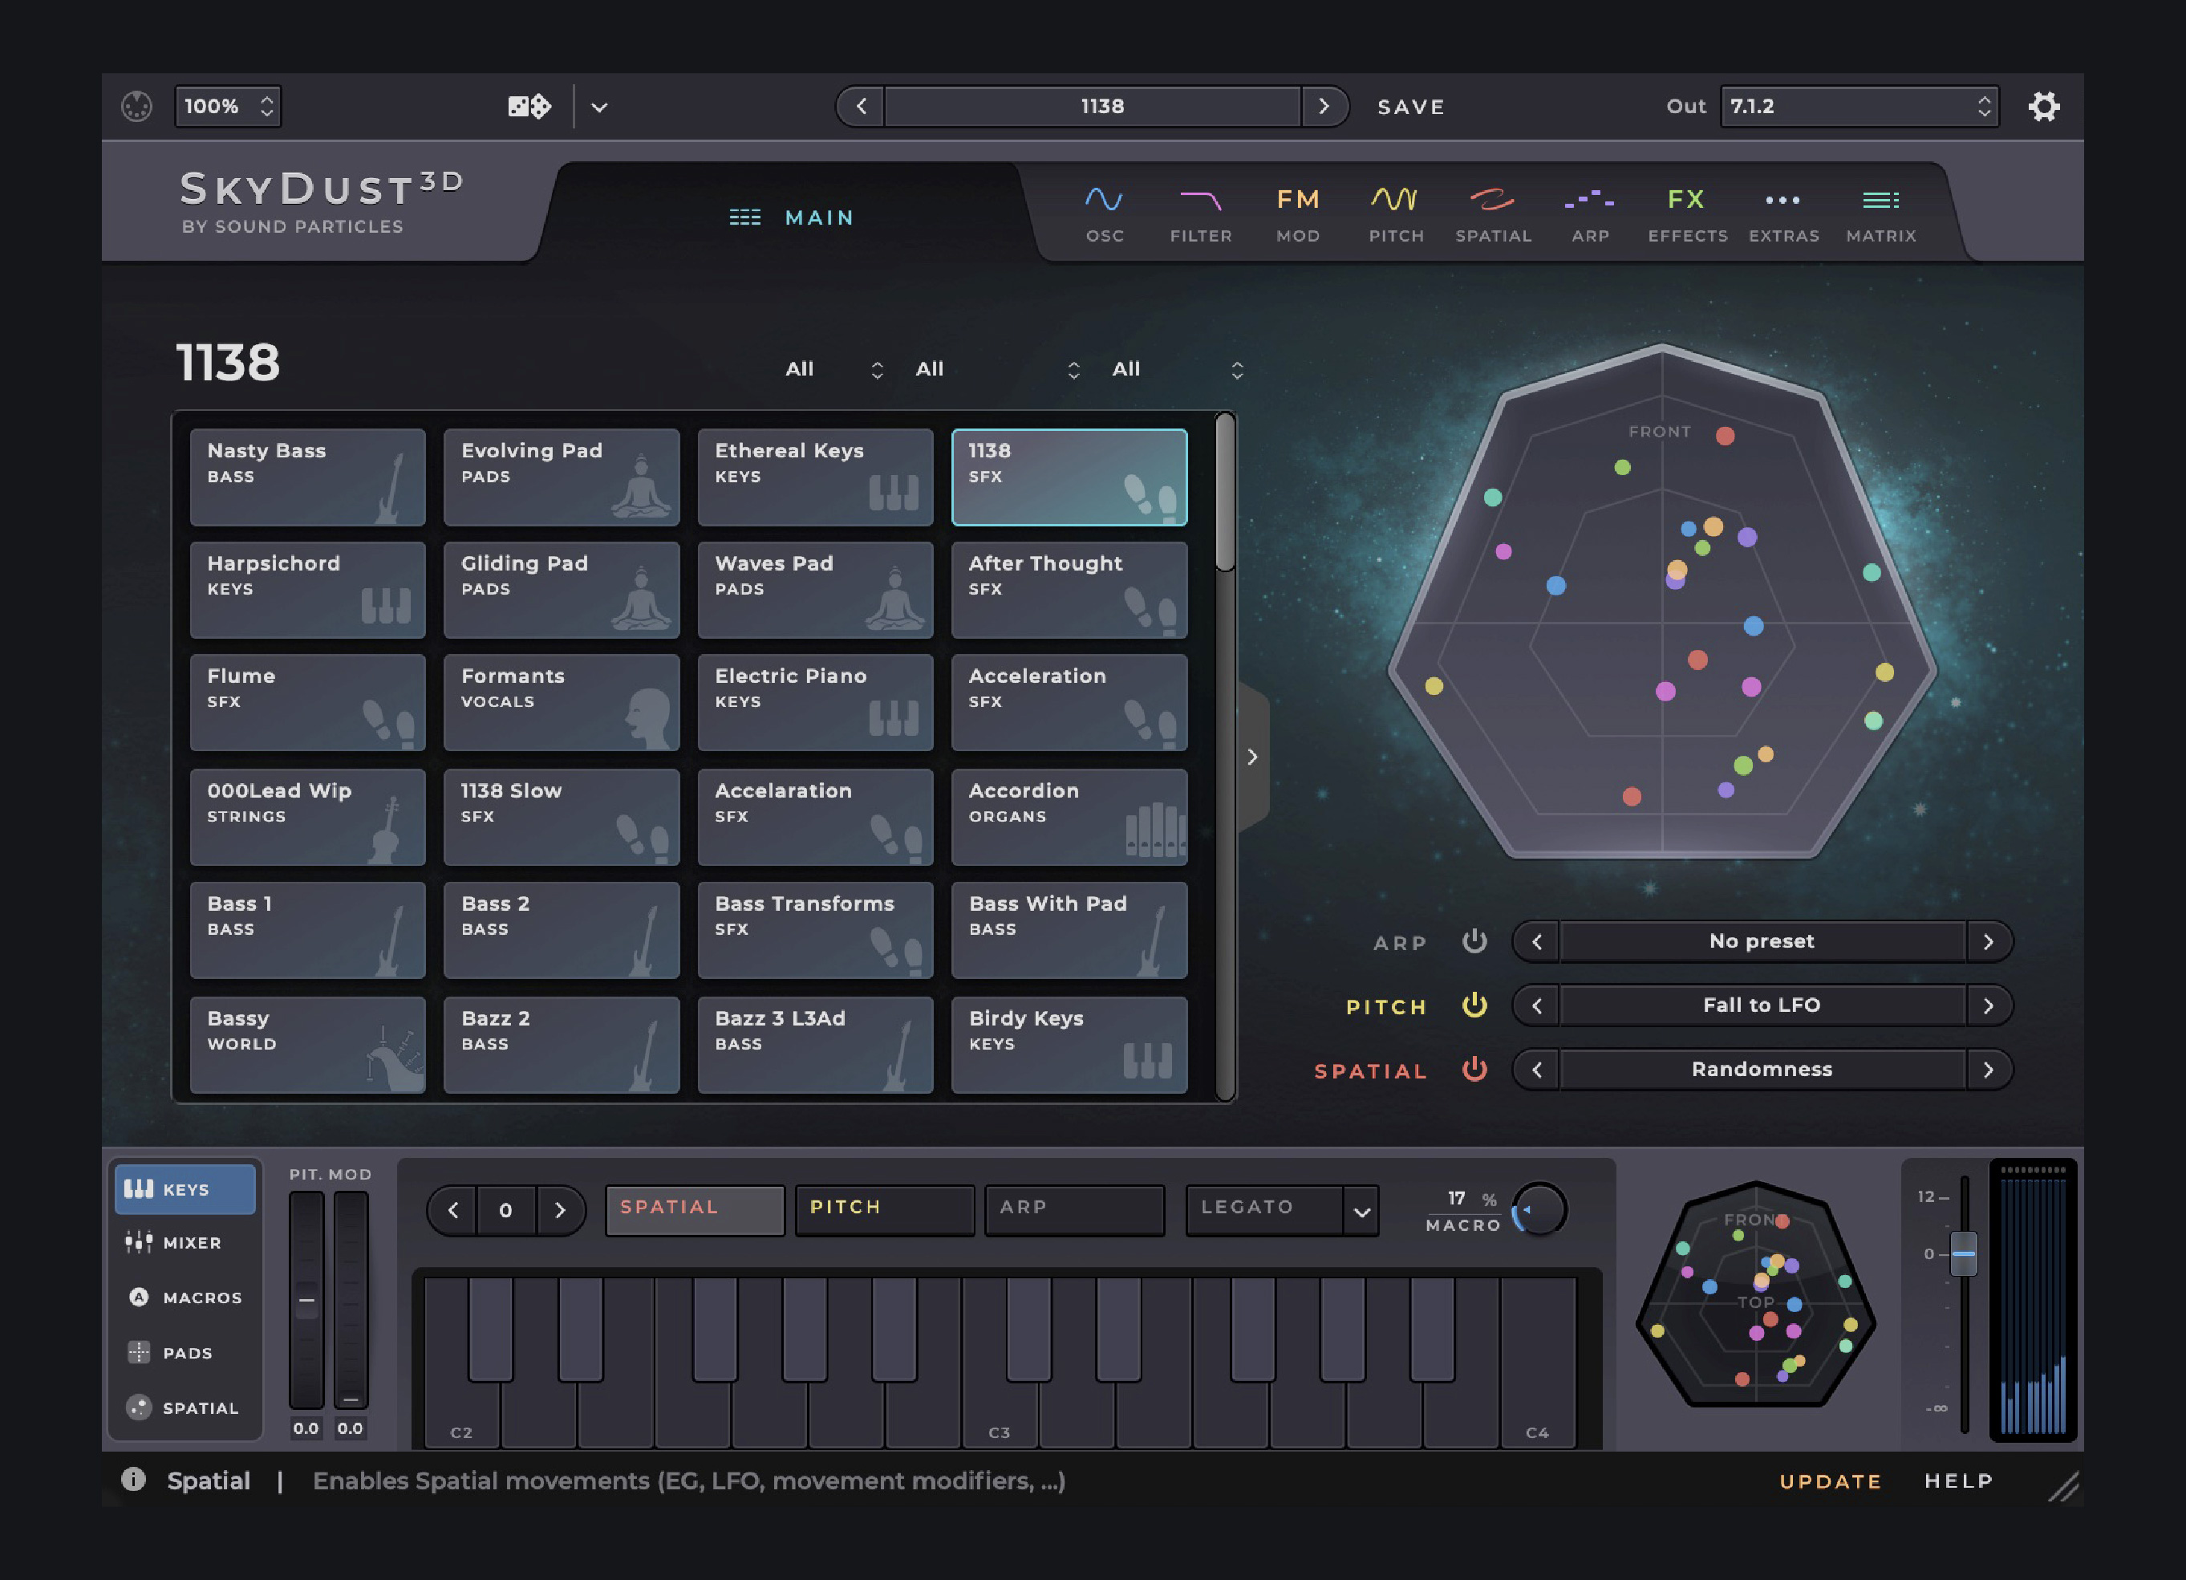Click the HELP link
2186x1580 pixels.
pyautogui.click(x=1958, y=1480)
